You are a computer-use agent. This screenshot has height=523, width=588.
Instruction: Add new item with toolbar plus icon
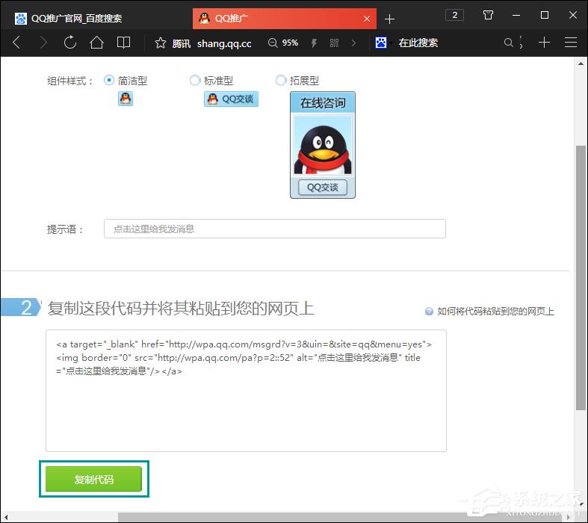point(544,43)
